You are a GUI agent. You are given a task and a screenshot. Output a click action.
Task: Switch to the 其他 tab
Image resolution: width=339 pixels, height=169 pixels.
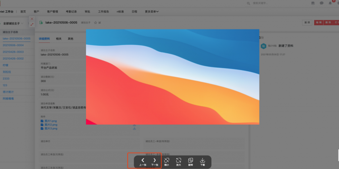tap(71, 39)
